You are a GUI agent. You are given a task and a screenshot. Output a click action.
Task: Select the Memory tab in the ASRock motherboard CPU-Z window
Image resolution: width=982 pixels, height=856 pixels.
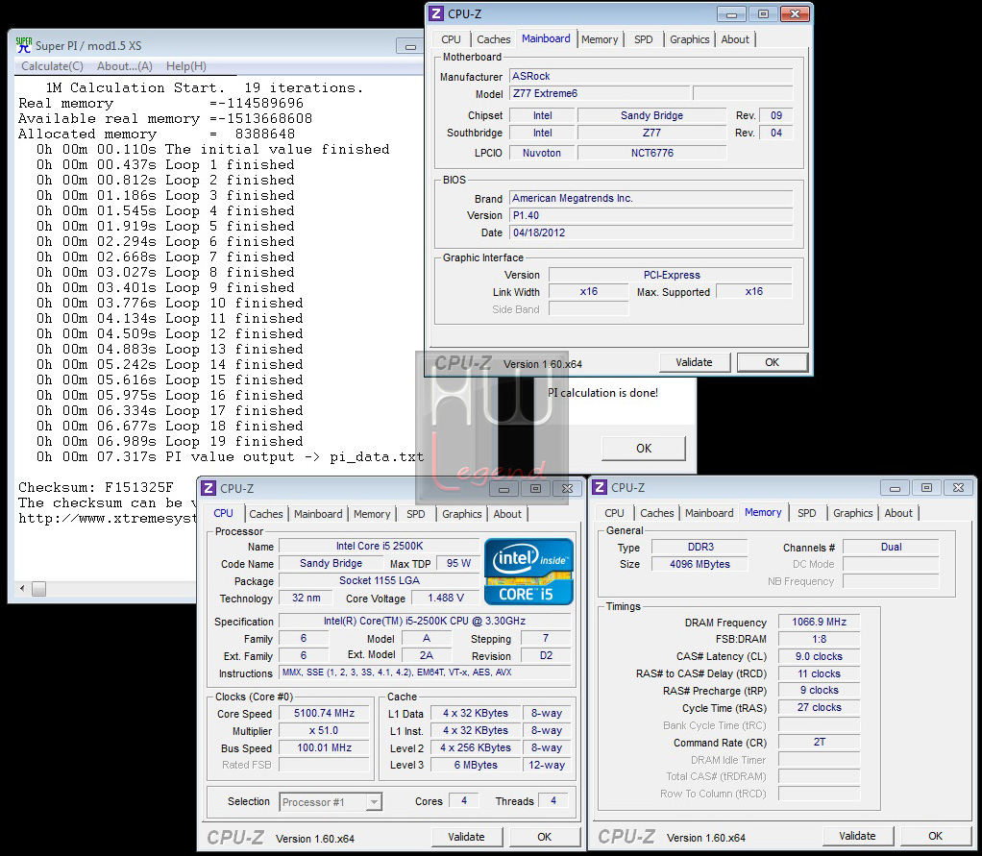coord(600,39)
